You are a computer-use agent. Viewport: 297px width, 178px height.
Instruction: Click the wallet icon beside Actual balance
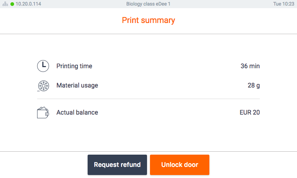pyautogui.click(x=43, y=112)
